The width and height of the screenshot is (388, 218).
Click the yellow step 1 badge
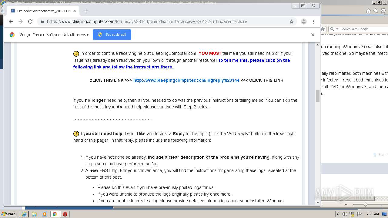(76, 54)
